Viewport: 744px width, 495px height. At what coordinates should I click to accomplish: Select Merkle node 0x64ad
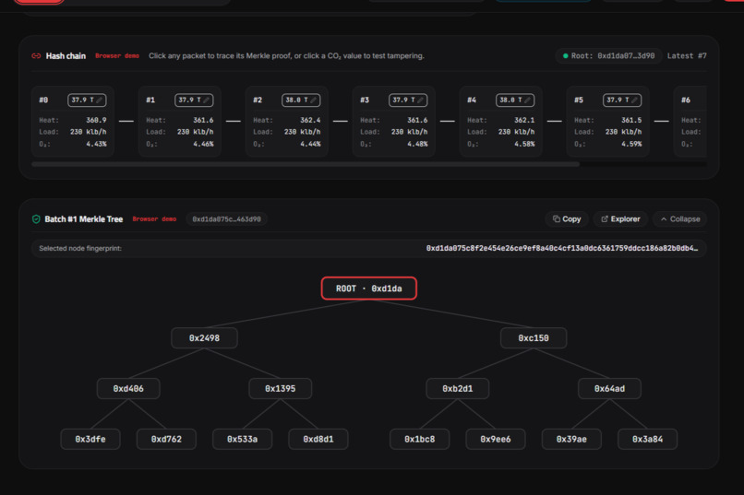point(610,388)
